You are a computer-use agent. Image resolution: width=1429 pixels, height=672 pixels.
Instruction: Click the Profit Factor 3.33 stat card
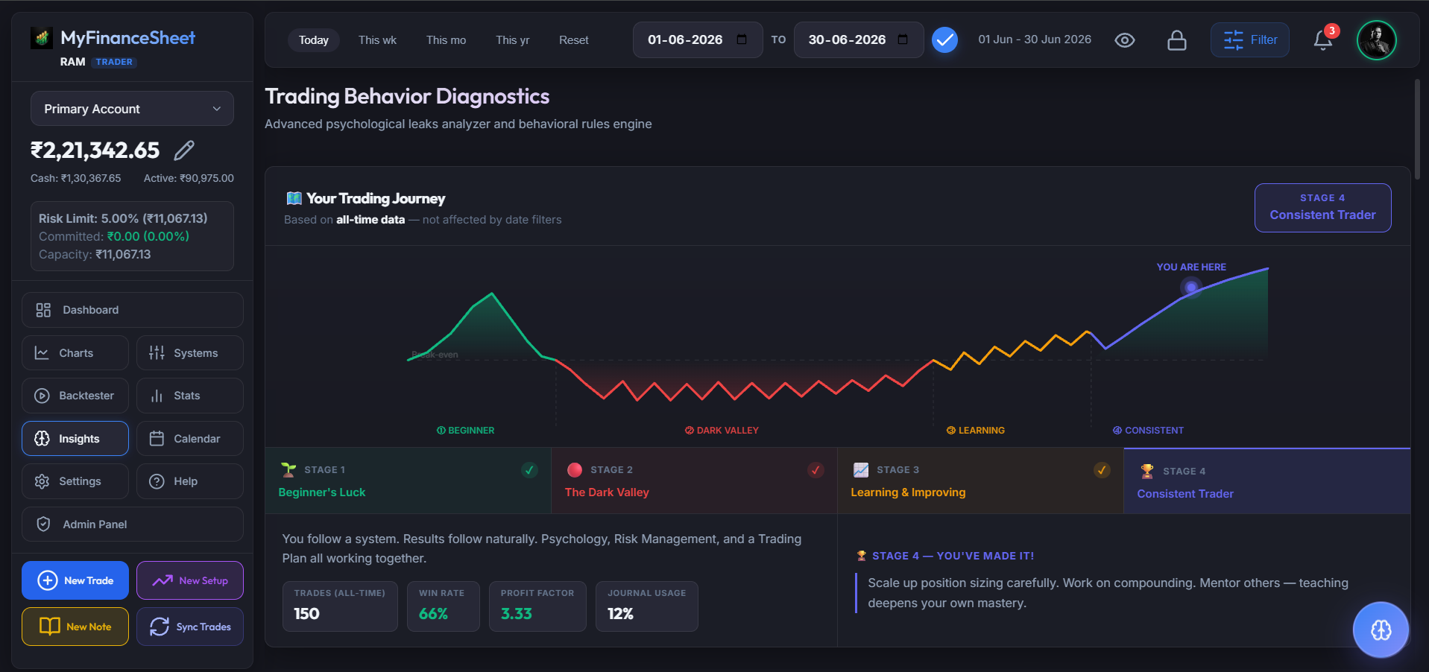(x=537, y=606)
